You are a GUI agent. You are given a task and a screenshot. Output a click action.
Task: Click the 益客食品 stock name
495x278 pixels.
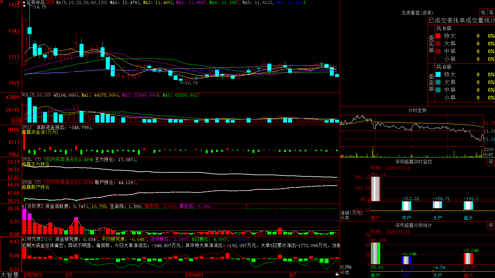click(36, 2)
